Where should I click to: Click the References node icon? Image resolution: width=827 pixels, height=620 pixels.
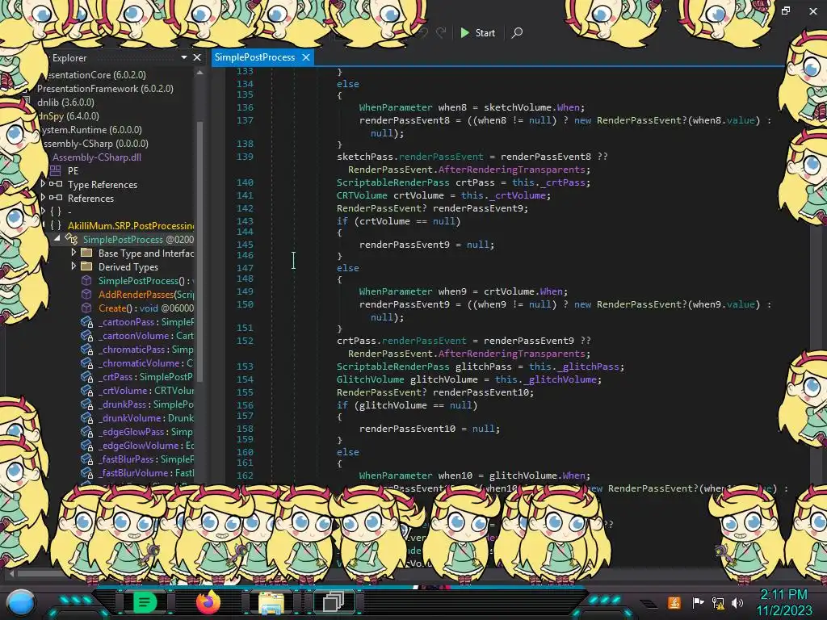click(x=56, y=198)
